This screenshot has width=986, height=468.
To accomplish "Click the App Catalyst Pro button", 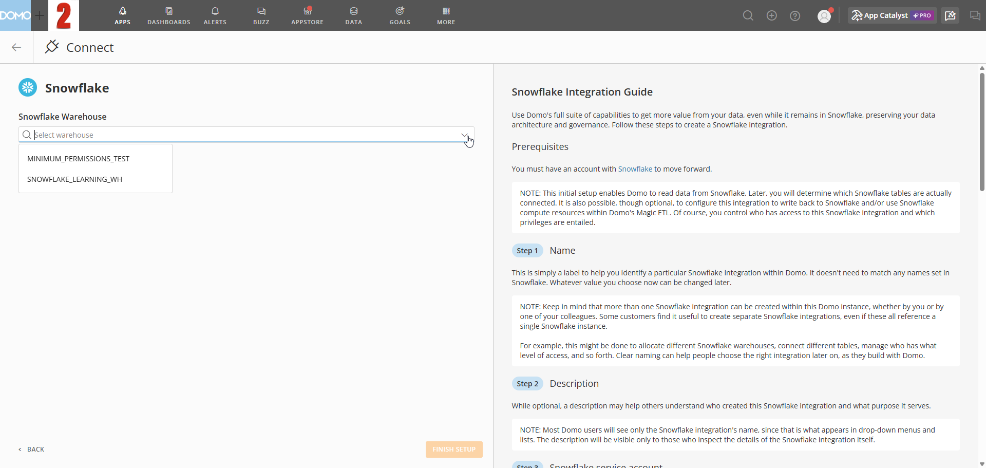I will point(892,15).
